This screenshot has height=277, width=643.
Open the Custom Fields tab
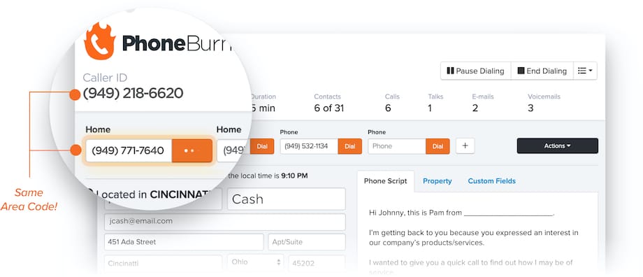(491, 181)
